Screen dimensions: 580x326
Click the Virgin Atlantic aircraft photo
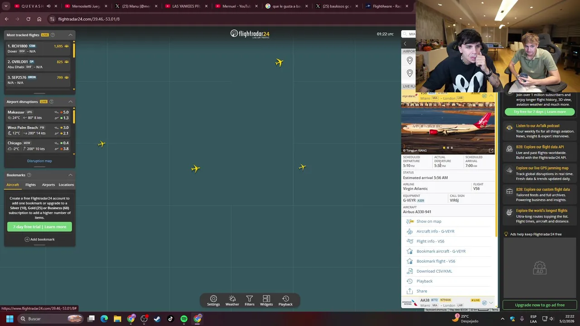pos(448,128)
